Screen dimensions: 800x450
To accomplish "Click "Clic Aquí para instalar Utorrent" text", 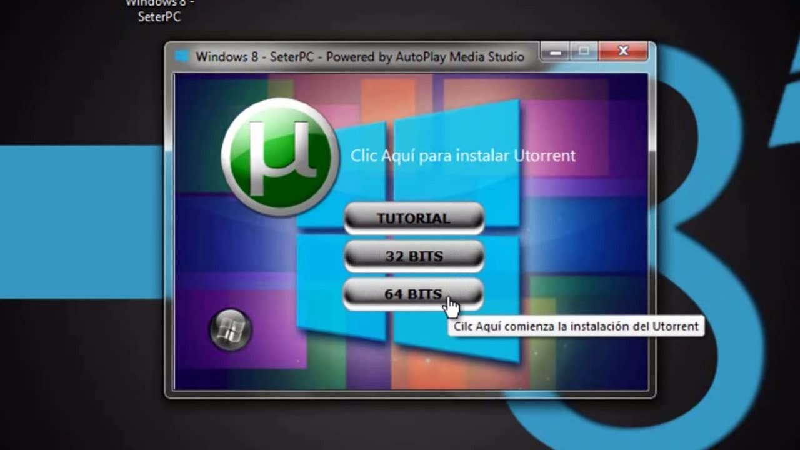I will coord(463,156).
